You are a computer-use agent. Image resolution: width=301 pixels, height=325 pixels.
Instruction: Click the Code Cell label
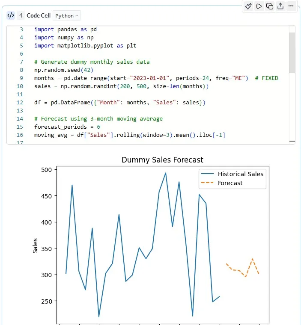pos(39,16)
